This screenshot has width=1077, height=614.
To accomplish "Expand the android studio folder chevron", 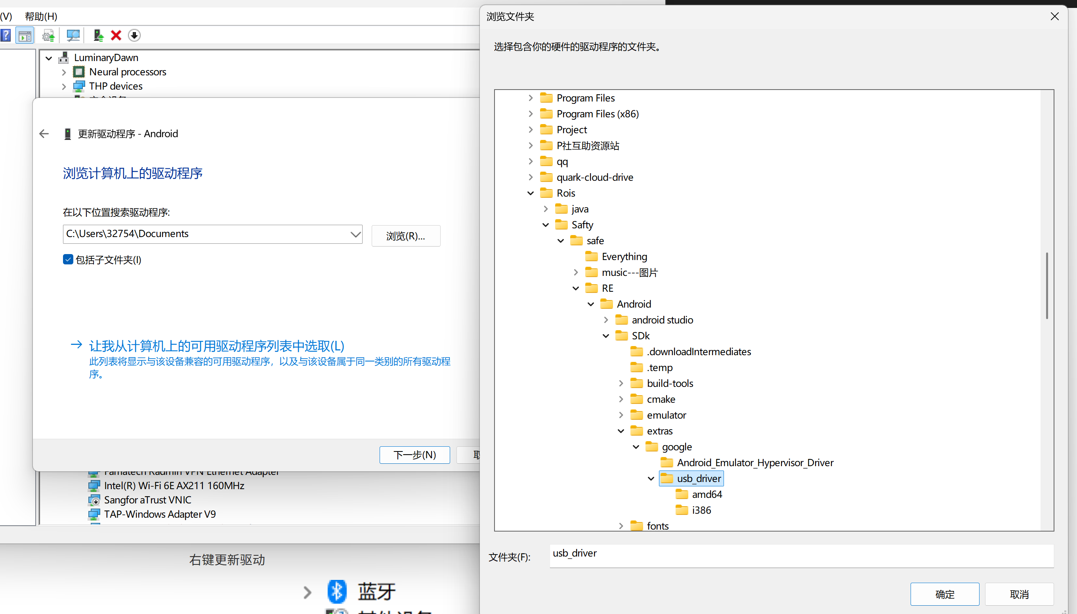I will coord(606,320).
